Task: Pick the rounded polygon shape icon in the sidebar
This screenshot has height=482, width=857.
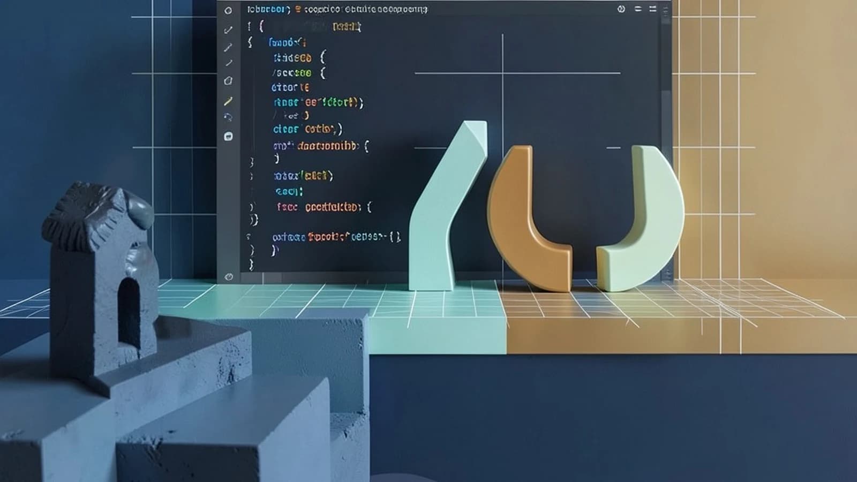Action: point(228,81)
